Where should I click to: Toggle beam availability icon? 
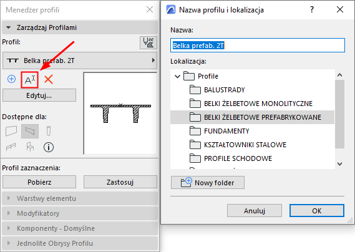(30, 131)
